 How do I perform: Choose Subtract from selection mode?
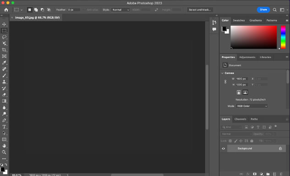(x=42, y=10)
